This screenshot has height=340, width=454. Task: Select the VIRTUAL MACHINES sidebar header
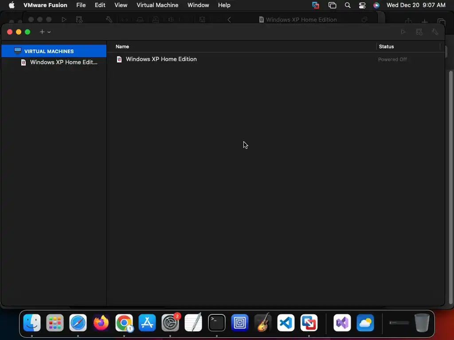(x=54, y=51)
